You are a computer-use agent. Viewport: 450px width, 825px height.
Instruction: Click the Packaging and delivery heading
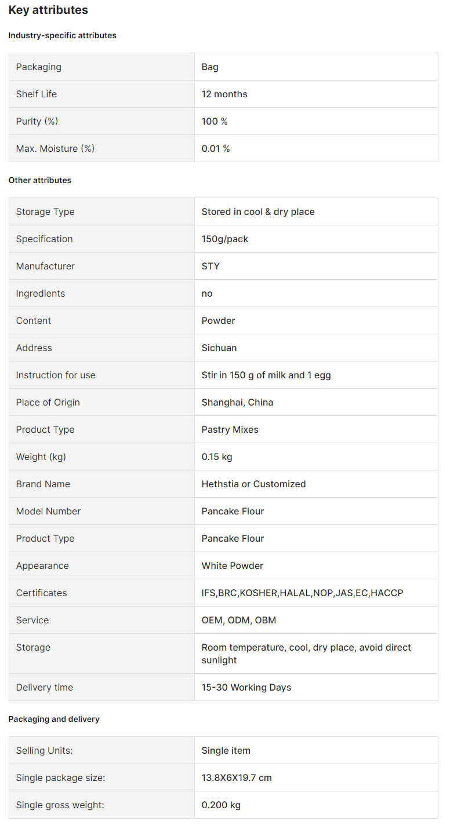click(54, 719)
